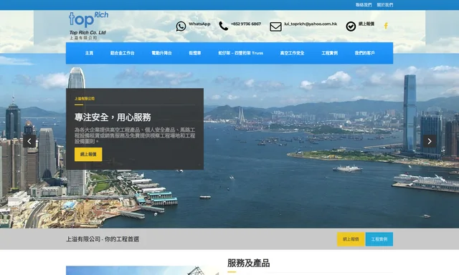Open the 高空工作安全 menu item
This screenshot has height=275, width=459.
click(292, 53)
